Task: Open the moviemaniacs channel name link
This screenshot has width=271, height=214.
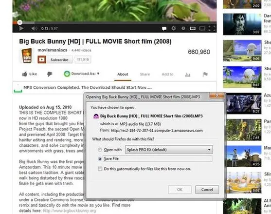Action: tap(53, 50)
